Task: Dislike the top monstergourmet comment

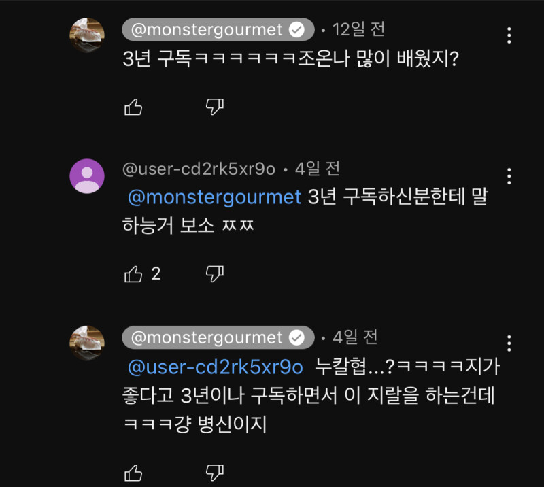Action: 215,107
